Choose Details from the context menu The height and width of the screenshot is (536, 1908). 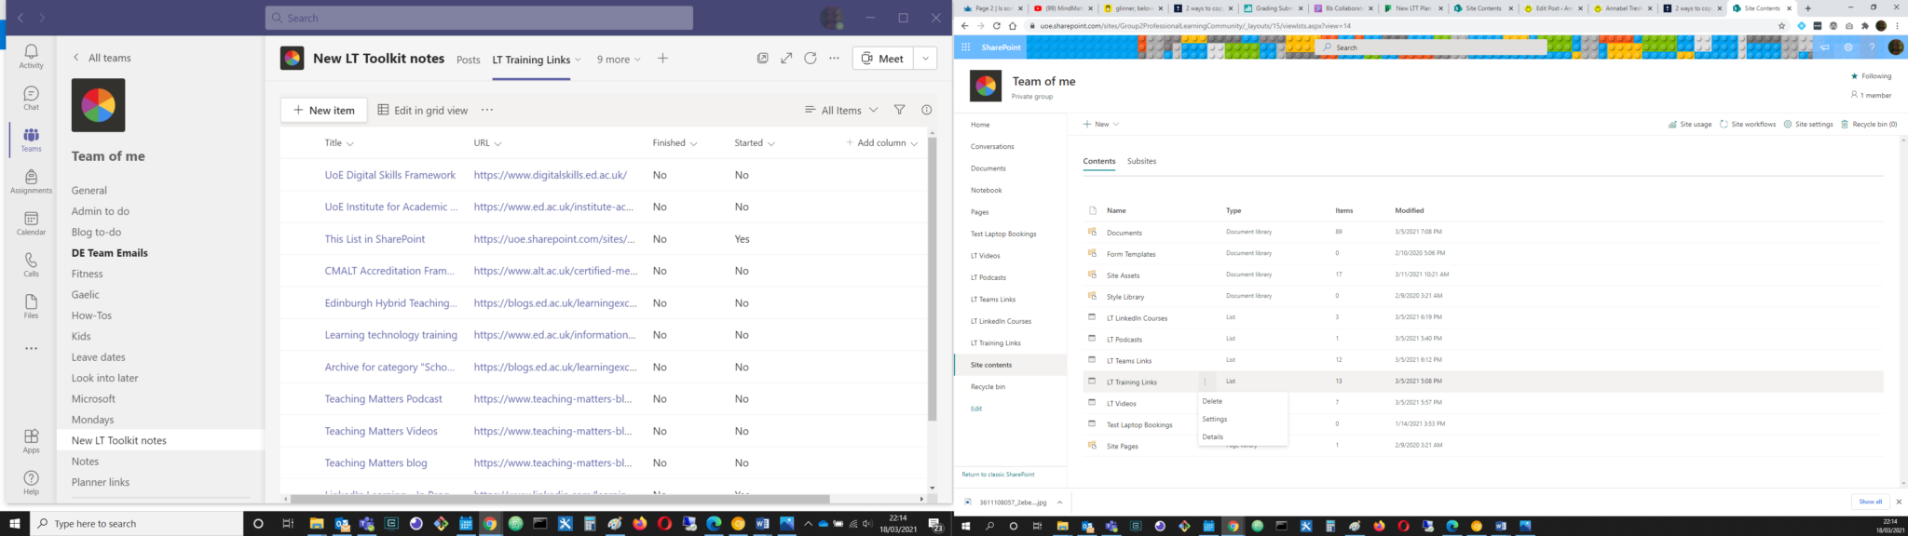click(1213, 436)
